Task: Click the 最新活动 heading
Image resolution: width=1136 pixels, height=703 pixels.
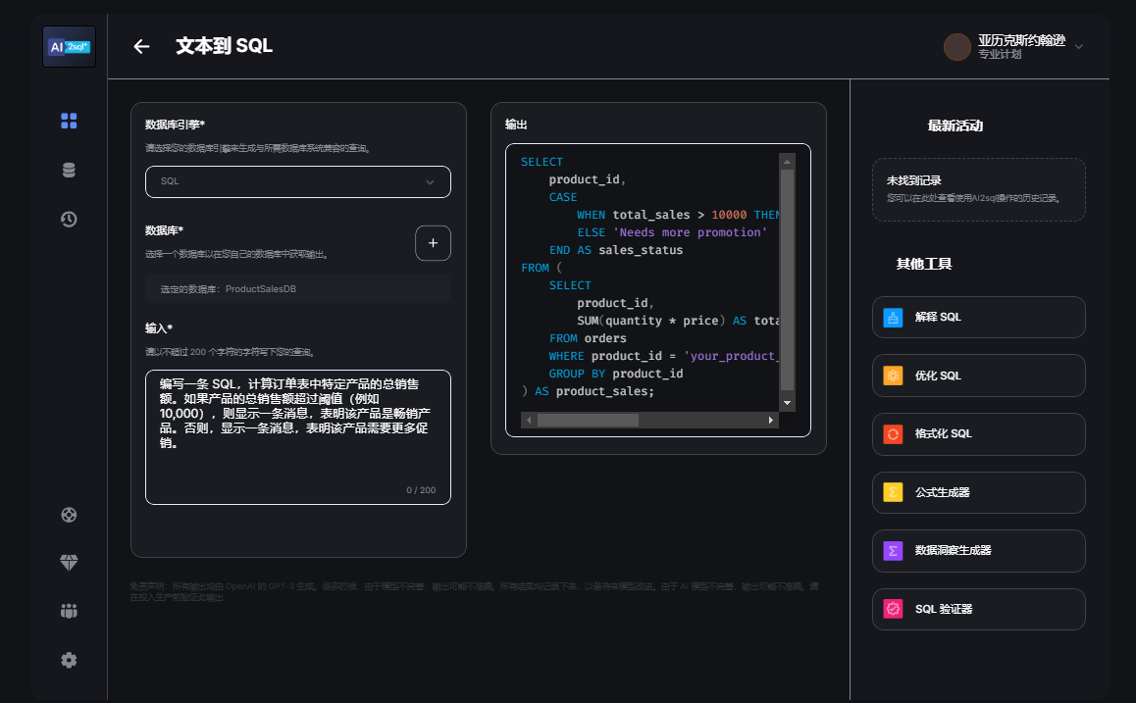Action: point(955,126)
